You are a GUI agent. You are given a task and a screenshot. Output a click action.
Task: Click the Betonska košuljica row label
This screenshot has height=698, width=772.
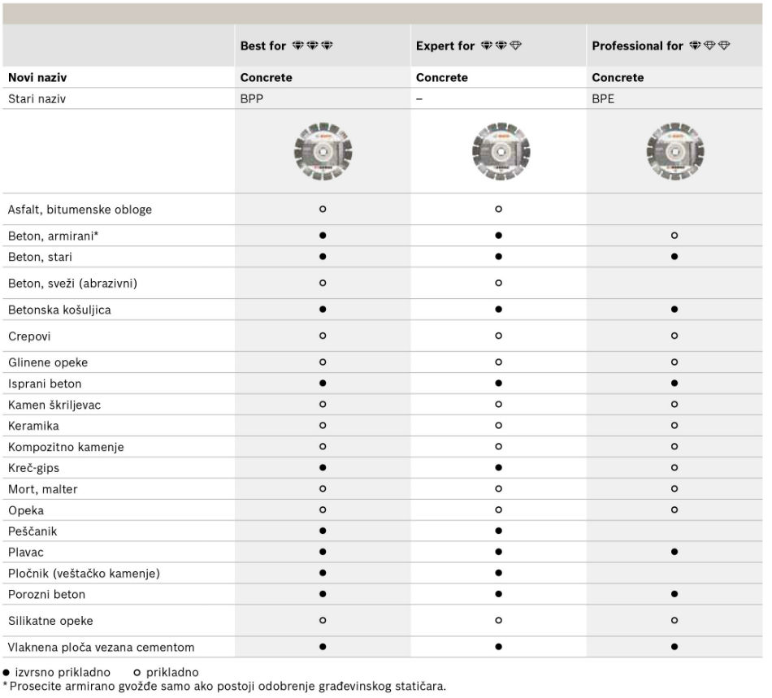[59, 310]
